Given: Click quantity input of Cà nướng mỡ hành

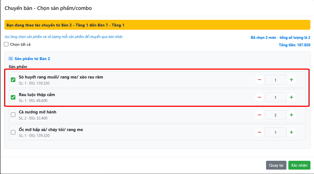Looking at the screenshot, I should [275, 115].
